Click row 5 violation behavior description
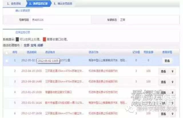 click(x=108, y=103)
